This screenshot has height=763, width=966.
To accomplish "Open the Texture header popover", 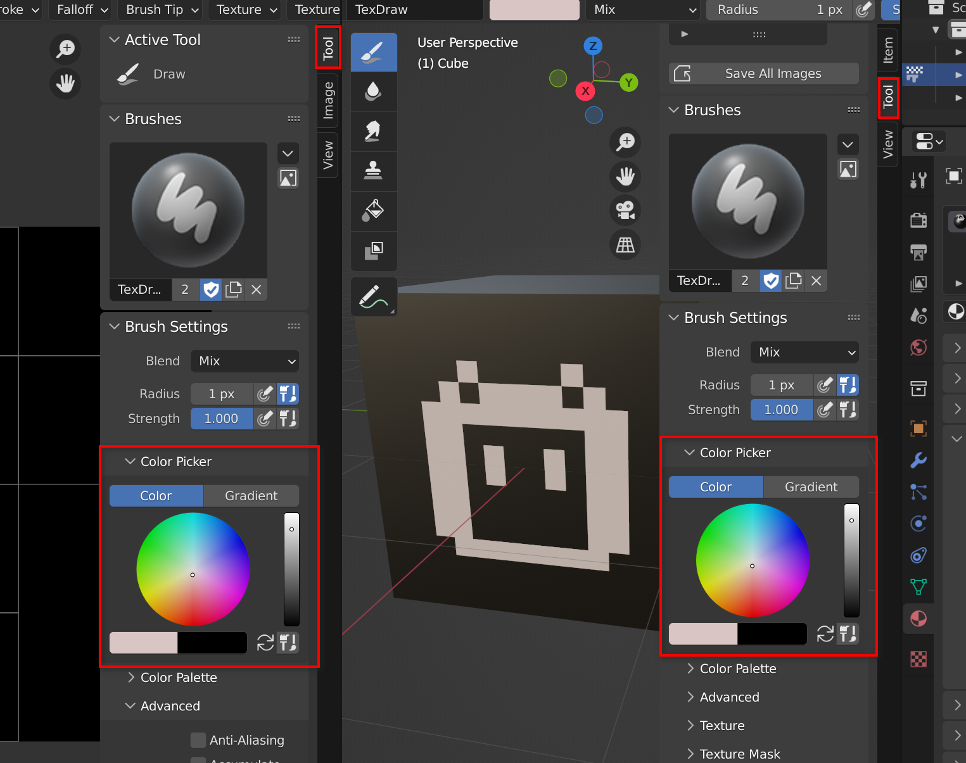I will [246, 9].
